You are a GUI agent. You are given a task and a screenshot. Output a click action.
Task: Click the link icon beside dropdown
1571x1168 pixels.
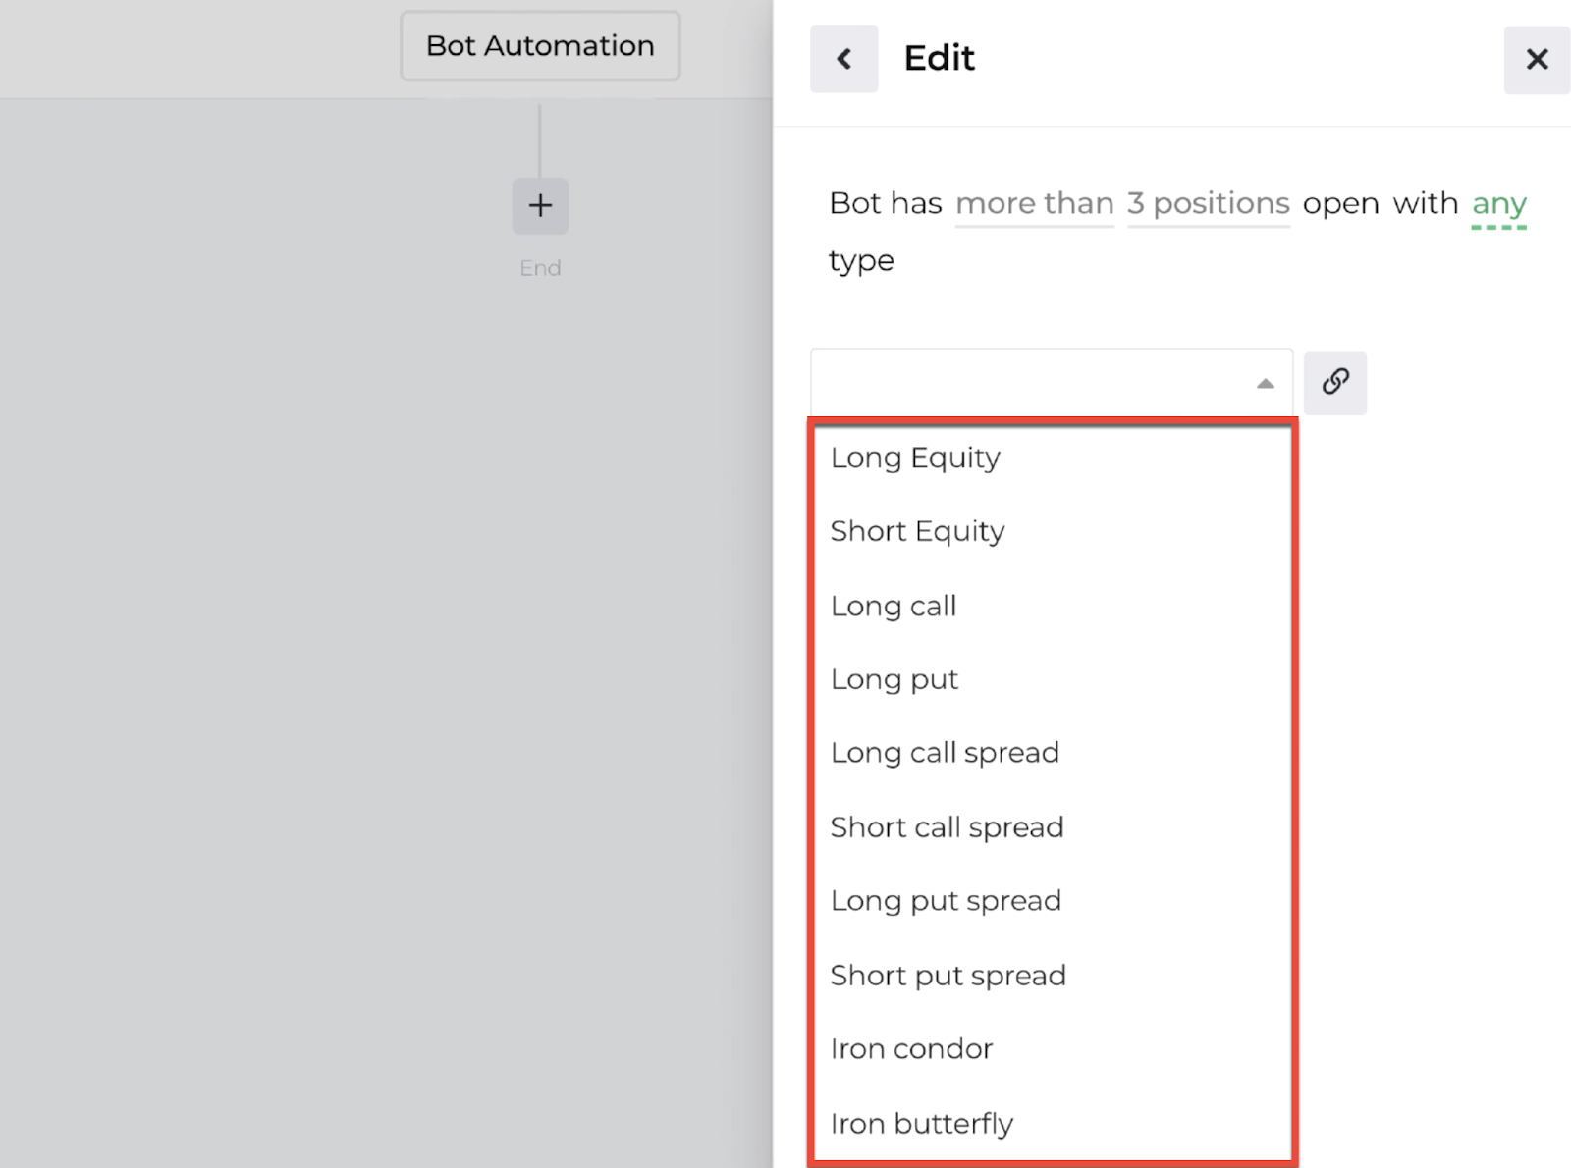[1334, 383]
